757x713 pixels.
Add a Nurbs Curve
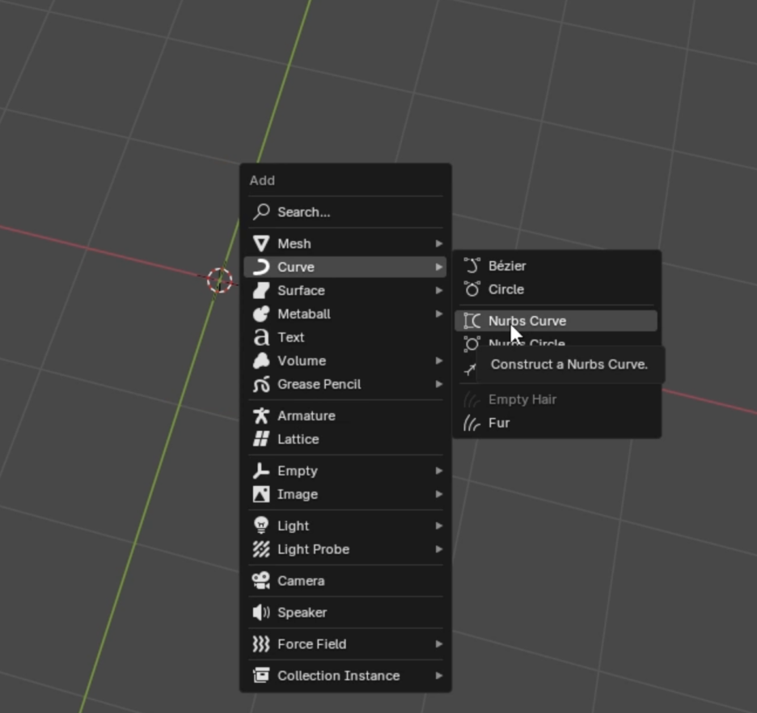(x=556, y=321)
